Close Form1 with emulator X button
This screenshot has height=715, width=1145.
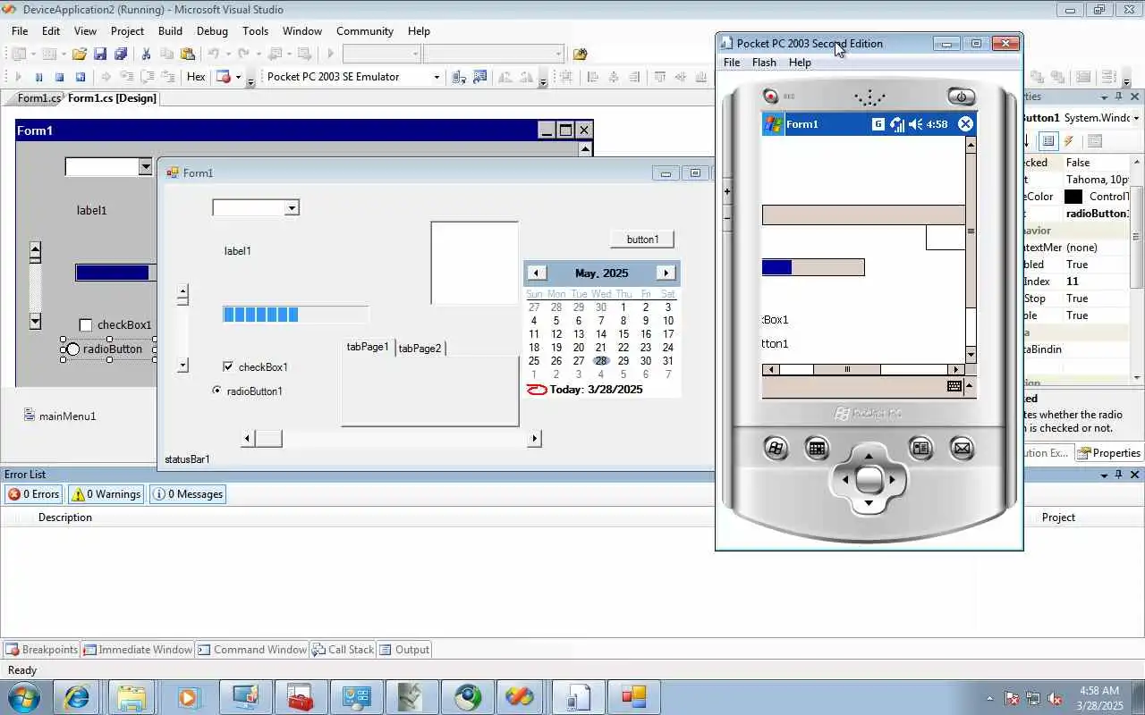(x=965, y=124)
